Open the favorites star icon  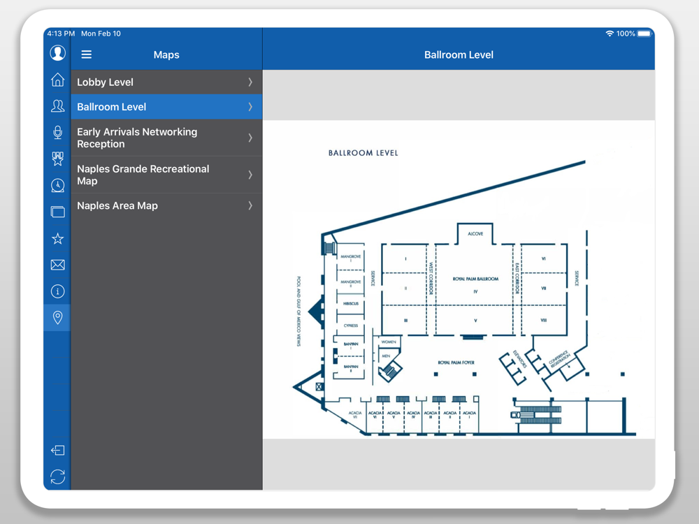tap(57, 238)
